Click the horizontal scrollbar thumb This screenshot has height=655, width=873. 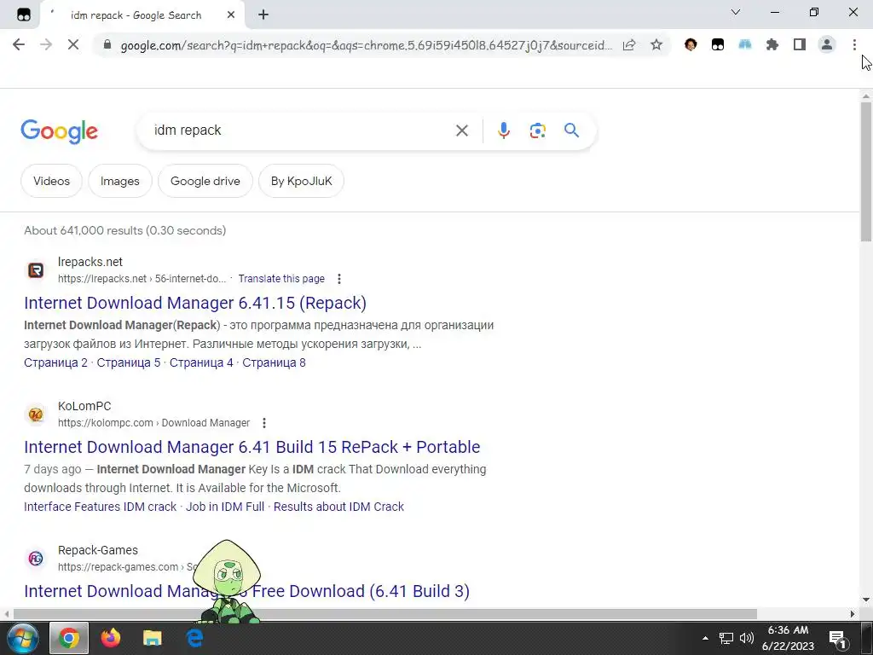(x=384, y=614)
